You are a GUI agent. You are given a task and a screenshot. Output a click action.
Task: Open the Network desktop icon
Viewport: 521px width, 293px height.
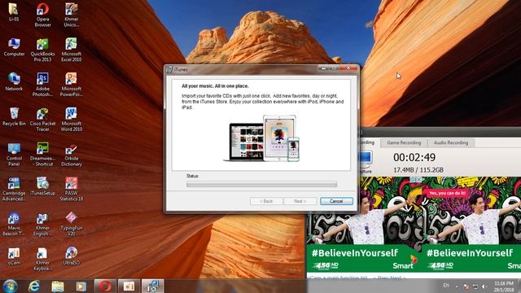pyautogui.click(x=14, y=81)
